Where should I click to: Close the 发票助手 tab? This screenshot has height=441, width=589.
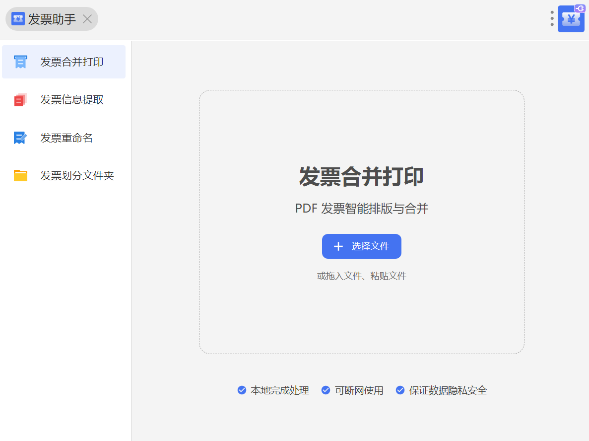pos(87,19)
